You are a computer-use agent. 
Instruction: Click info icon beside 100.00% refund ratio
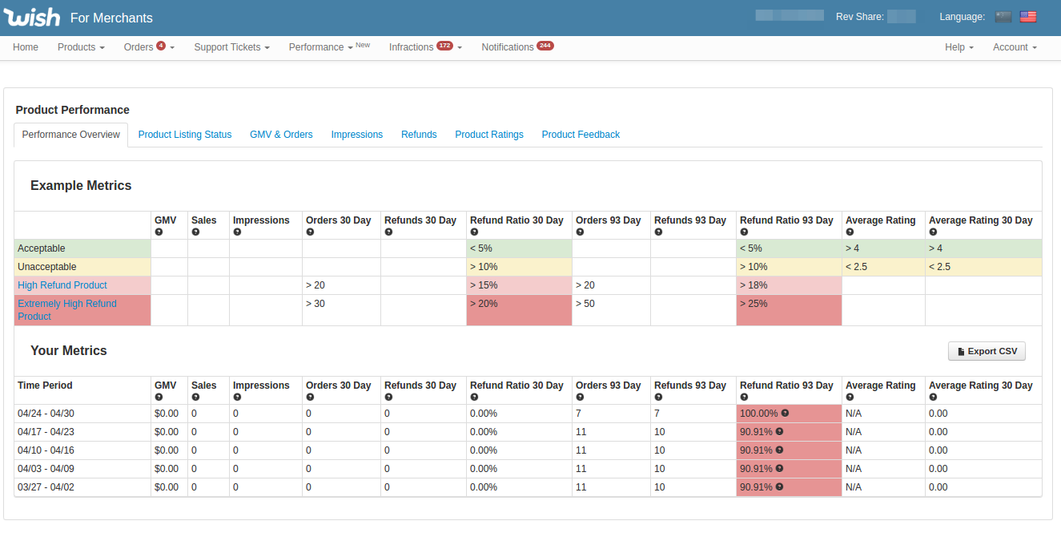785,414
